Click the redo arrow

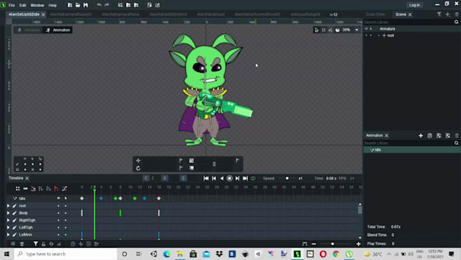106,5
